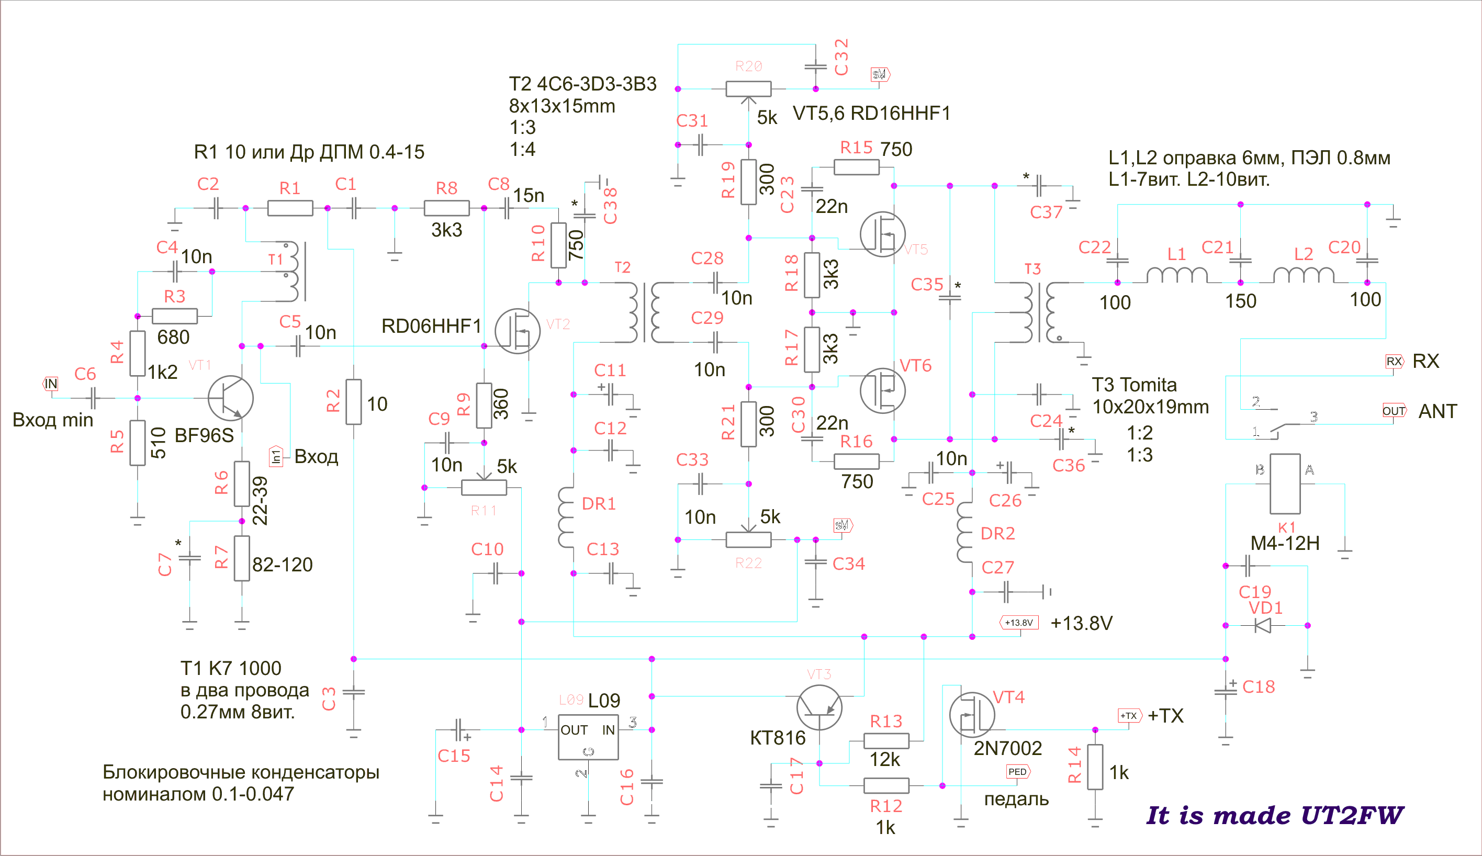Click the T2 transformer symbol
Viewport: 1482px width, 856px height.
click(645, 312)
